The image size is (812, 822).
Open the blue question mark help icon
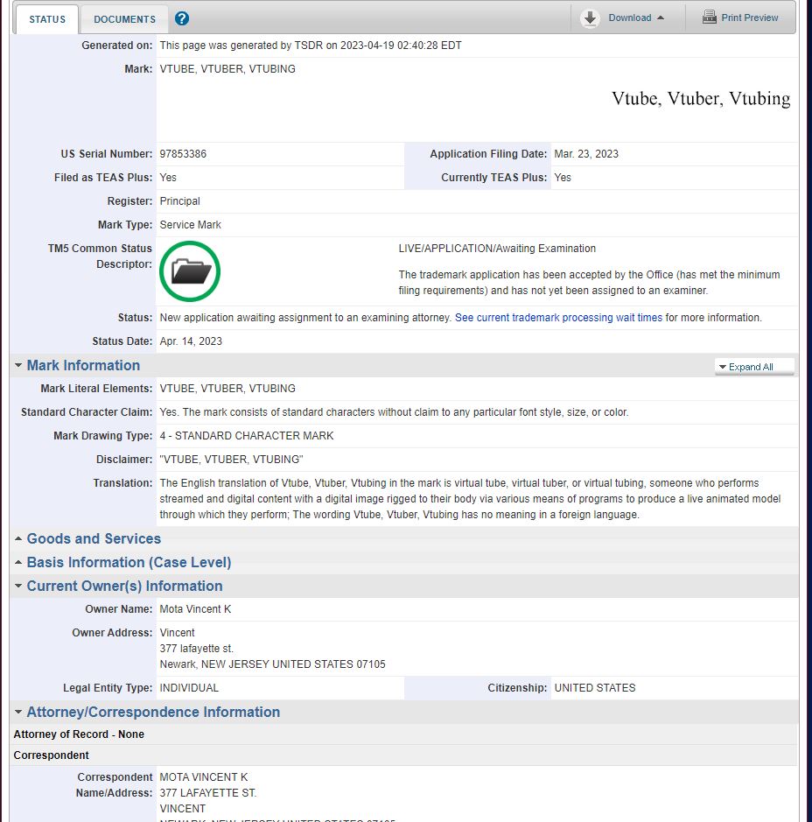pos(182,19)
